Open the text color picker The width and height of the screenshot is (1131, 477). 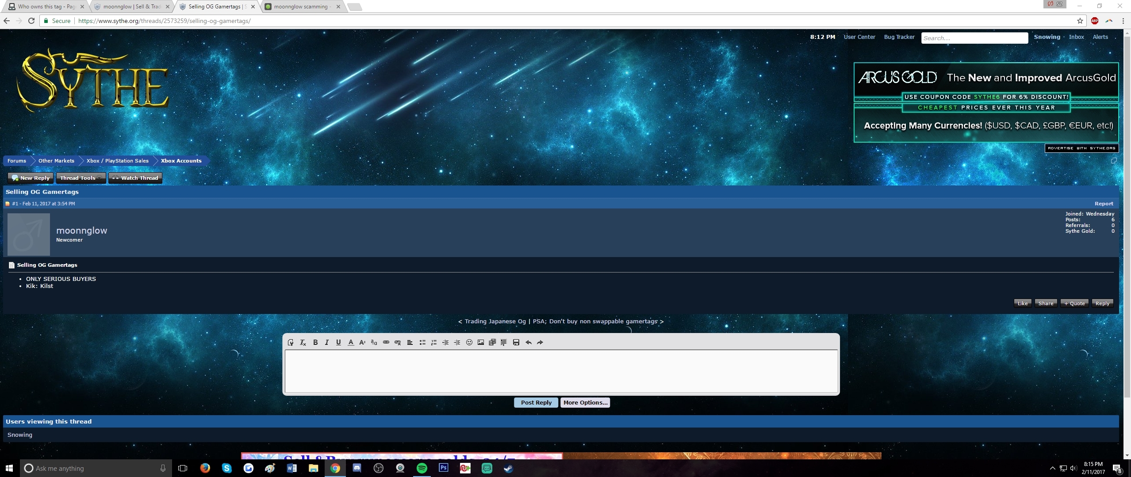pyautogui.click(x=351, y=342)
